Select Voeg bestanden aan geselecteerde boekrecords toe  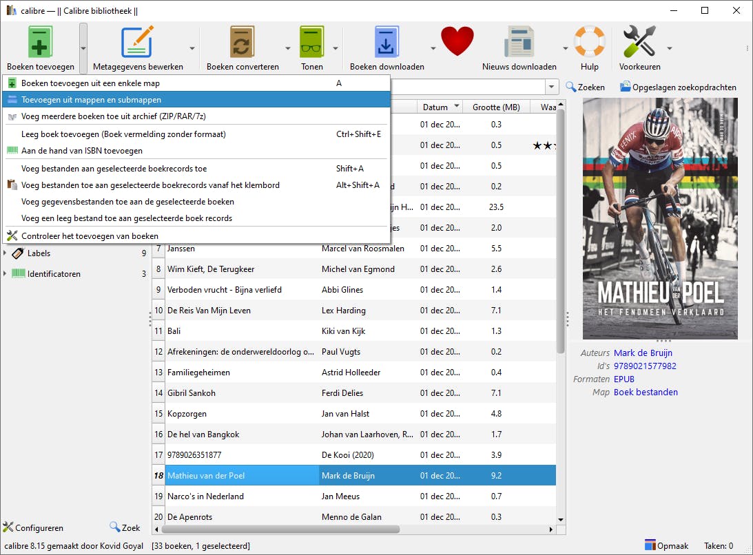point(196,169)
